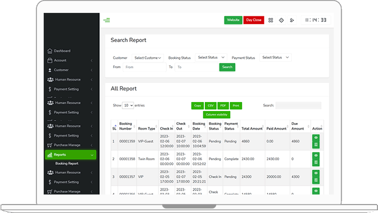Print the report with Print button
Screen dimensions: 378x213
(236, 105)
